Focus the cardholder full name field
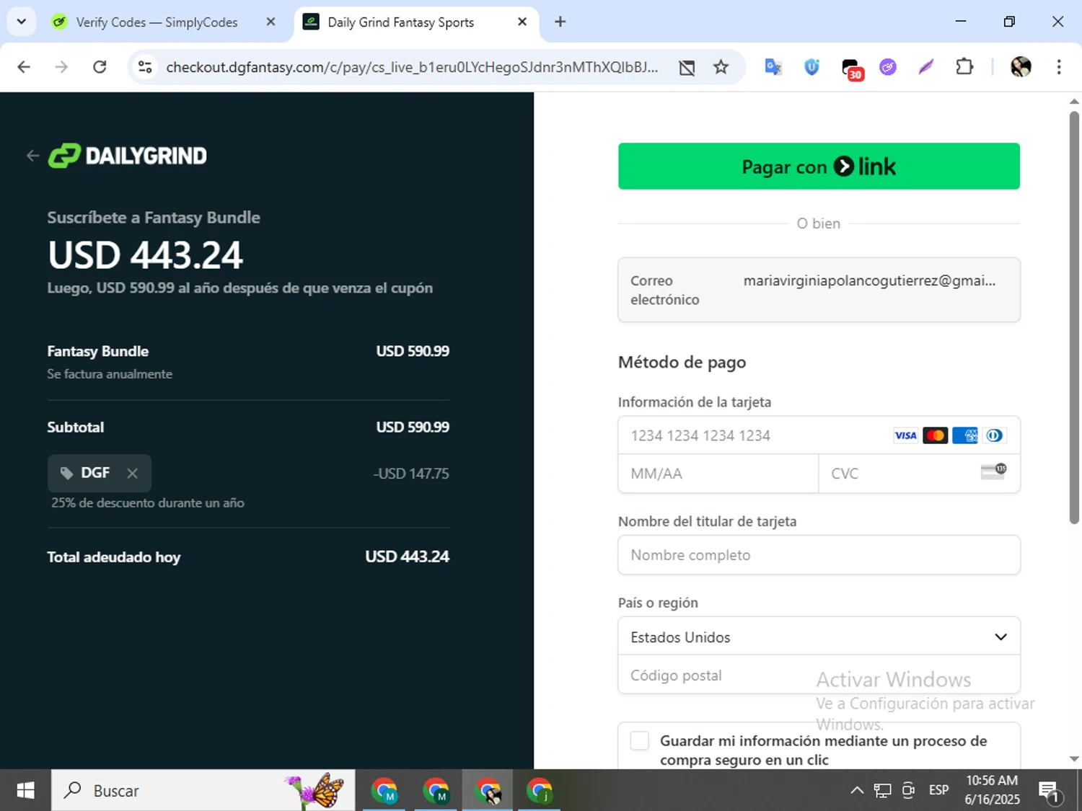The height and width of the screenshot is (811, 1082). [x=819, y=555]
